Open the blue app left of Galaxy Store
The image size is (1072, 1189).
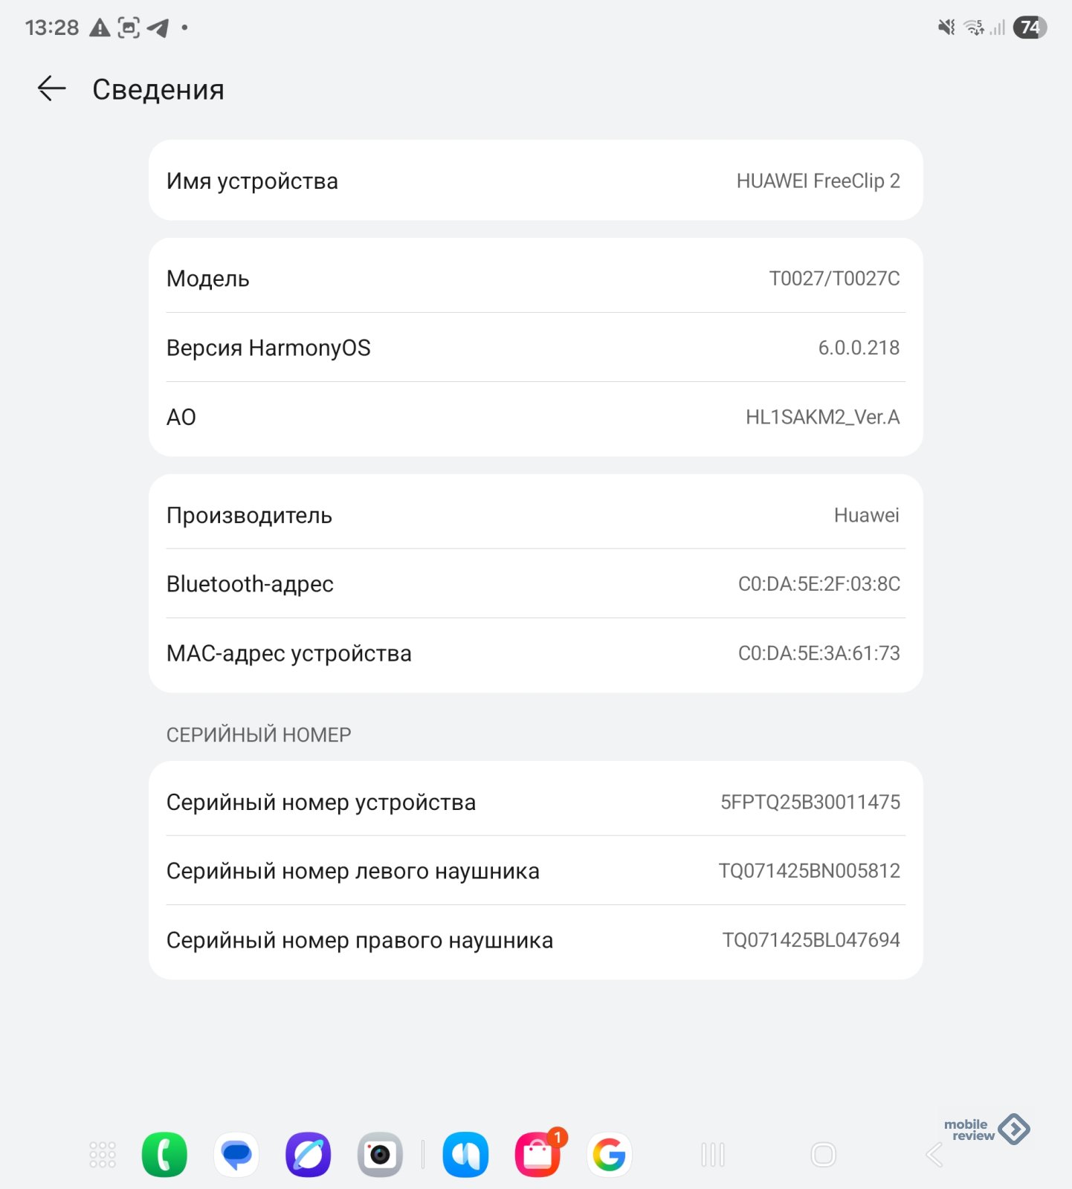click(465, 1155)
